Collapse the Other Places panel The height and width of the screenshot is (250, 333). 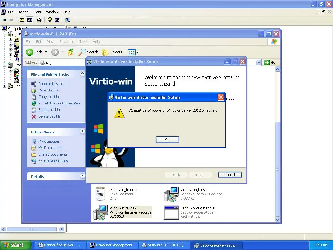coord(82,132)
